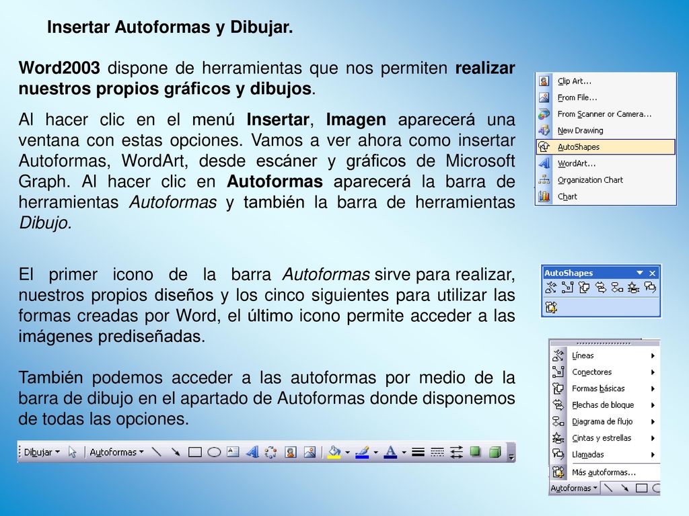Open Más autoformas from the Autoformas menu

point(605,472)
